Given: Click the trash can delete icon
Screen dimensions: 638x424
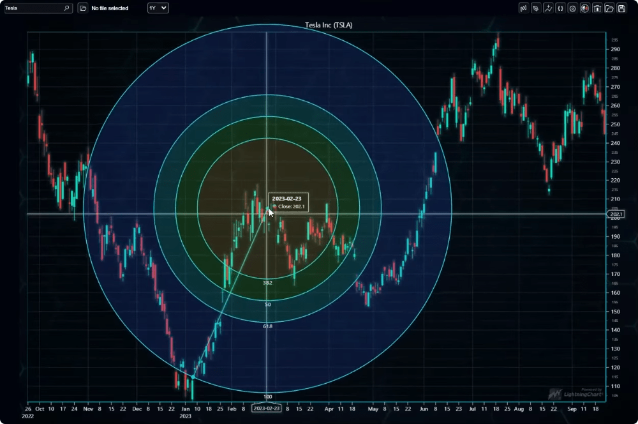Looking at the screenshot, I should tap(597, 8).
